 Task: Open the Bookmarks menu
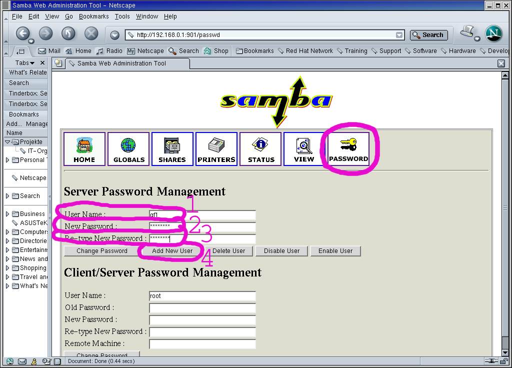(x=93, y=16)
